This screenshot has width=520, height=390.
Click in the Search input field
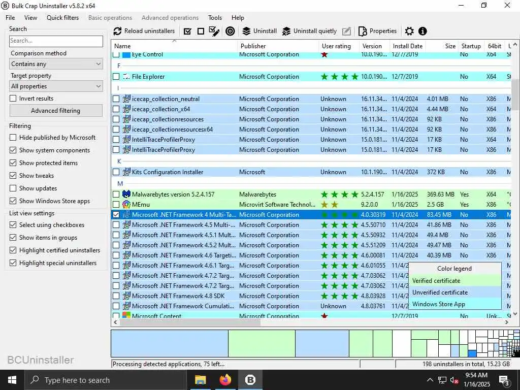(x=56, y=41)
